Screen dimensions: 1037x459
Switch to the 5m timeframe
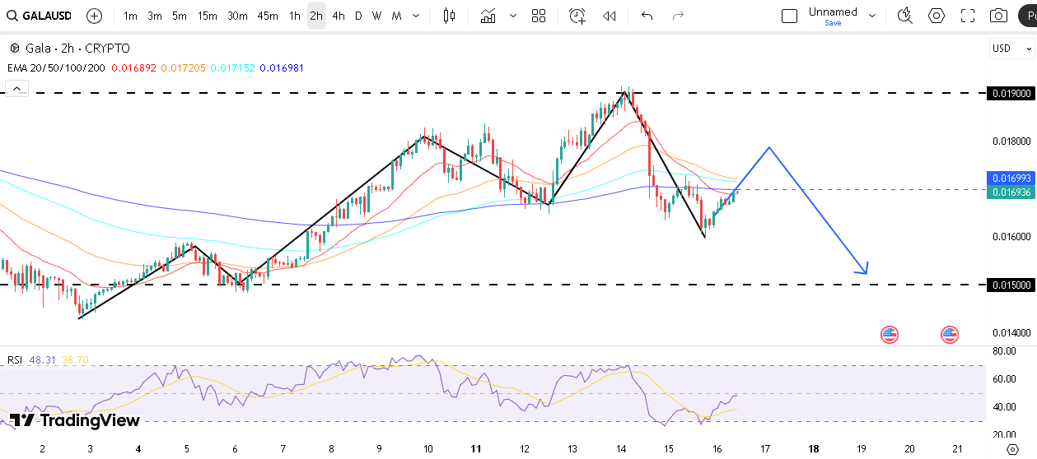pos(179,16)
